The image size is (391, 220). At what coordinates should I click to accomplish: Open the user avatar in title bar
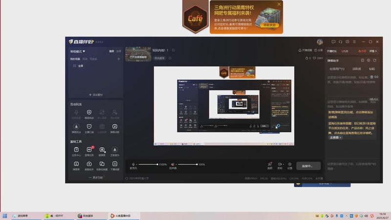click(320, 42)
